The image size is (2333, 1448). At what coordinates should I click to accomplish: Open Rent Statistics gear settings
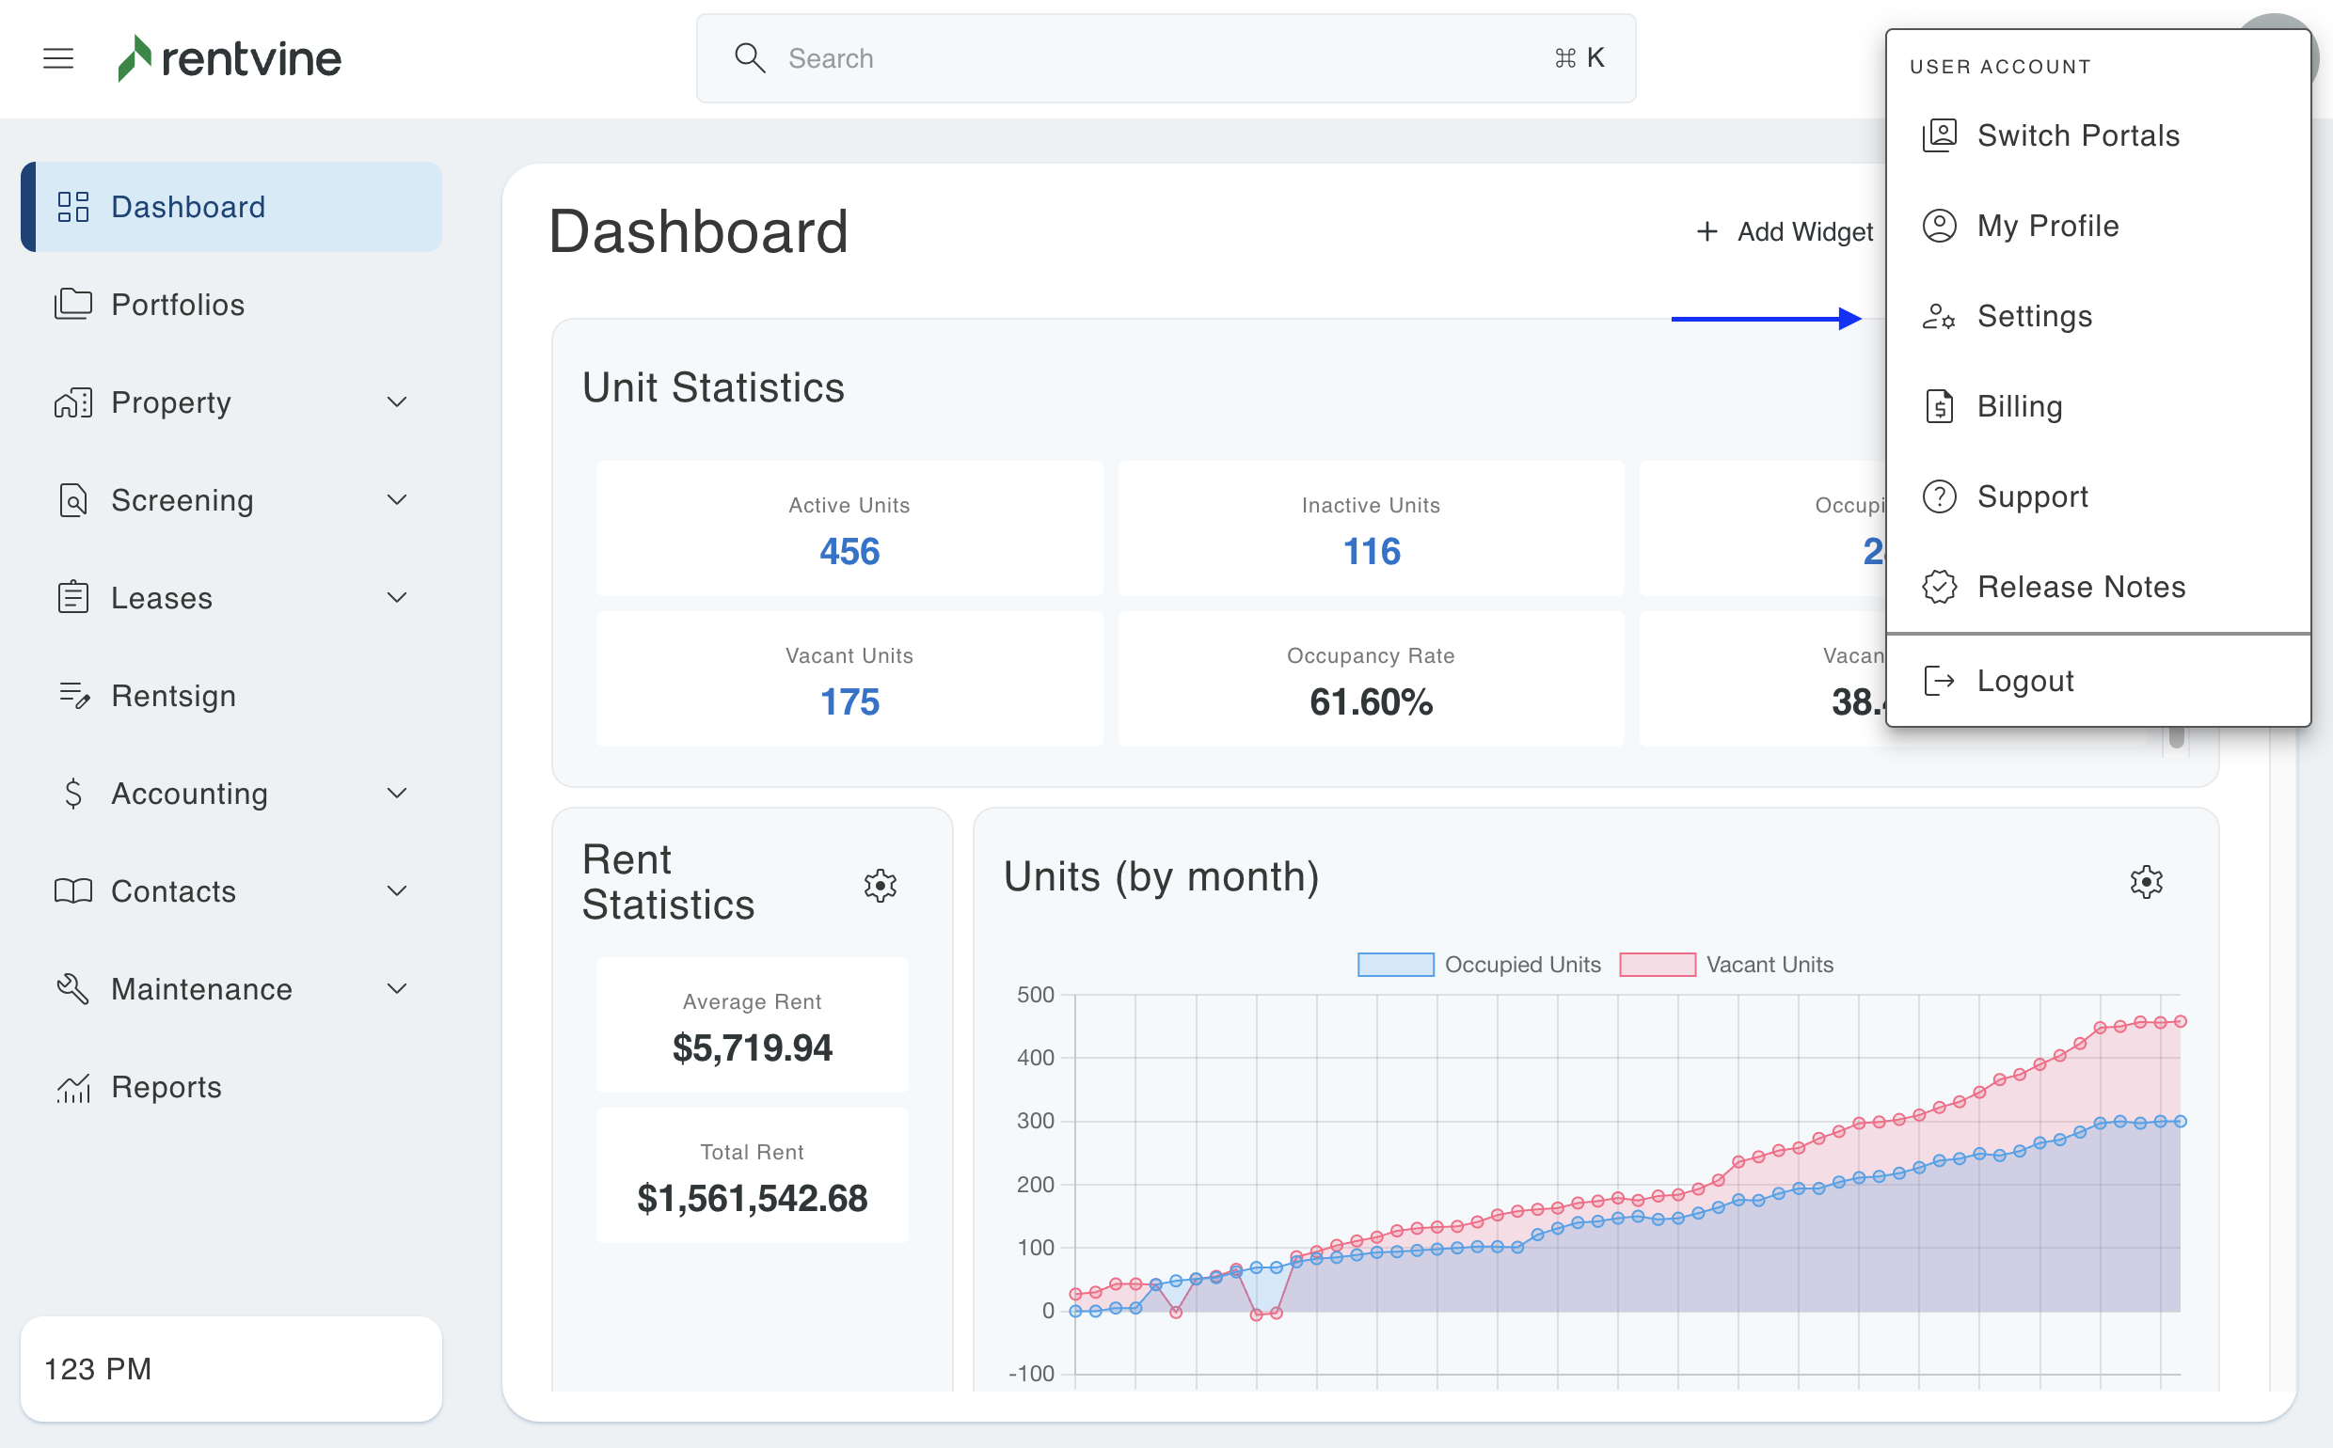(880, 885)
